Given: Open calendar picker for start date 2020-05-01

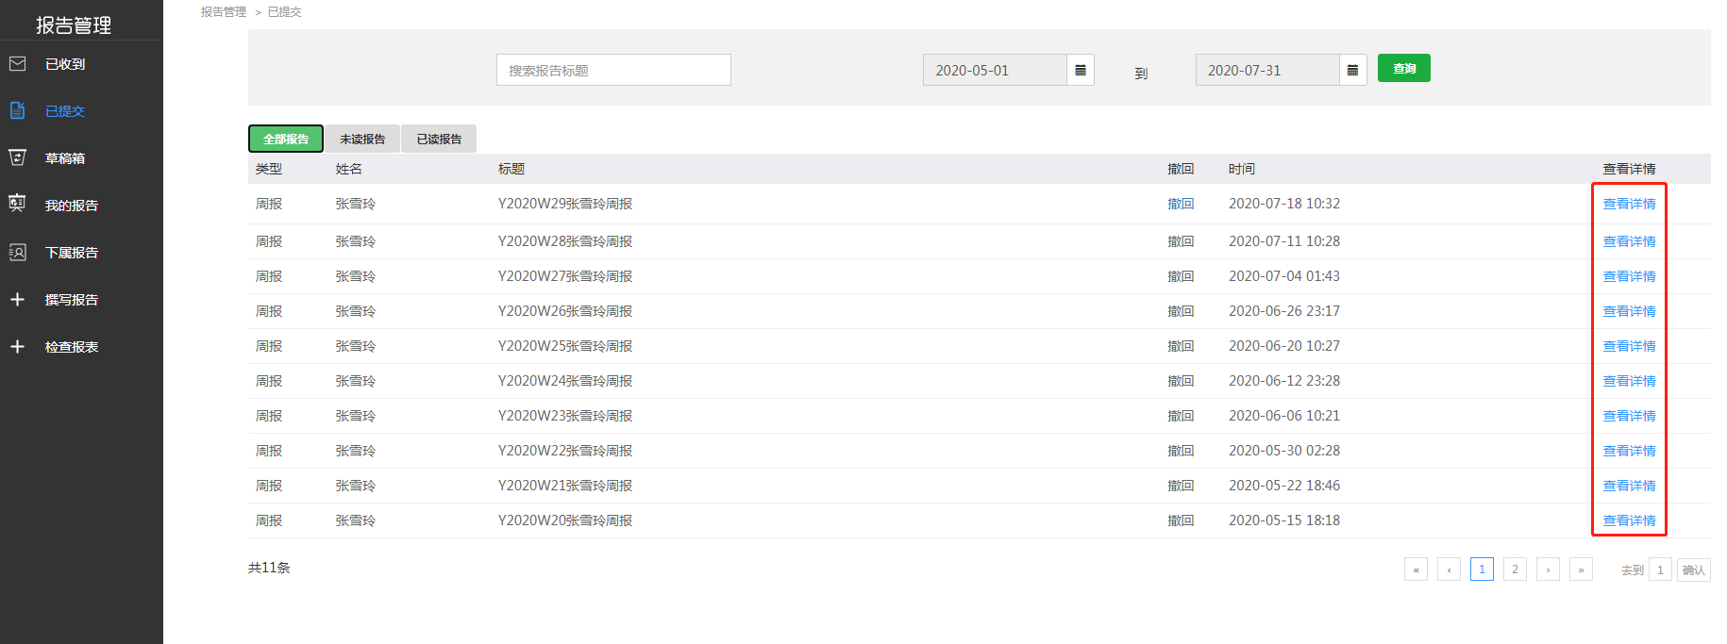Looking at the screenshot, I should click(1081, 70).
